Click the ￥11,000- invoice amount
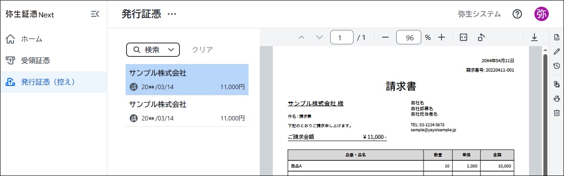 tap(375, 137)
